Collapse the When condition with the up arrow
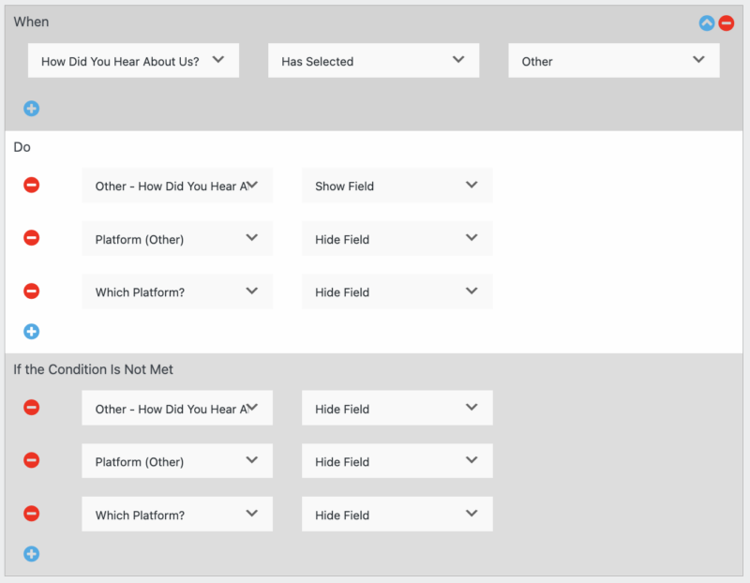 [x=706, y=22]
